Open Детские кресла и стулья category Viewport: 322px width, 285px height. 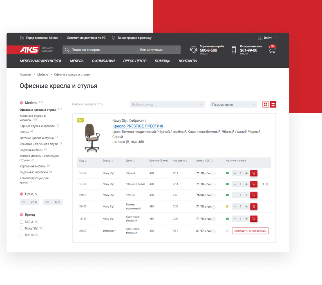(x=36, y=138)
